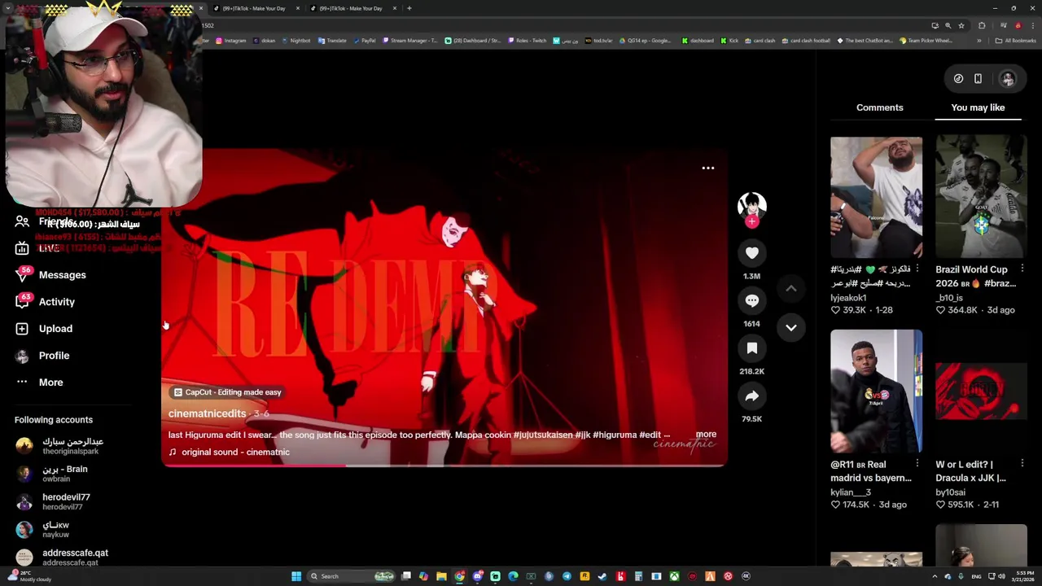Screen dimensions: 1042x586
Task: Click the Friends sidebar icon
Action: 22,221
